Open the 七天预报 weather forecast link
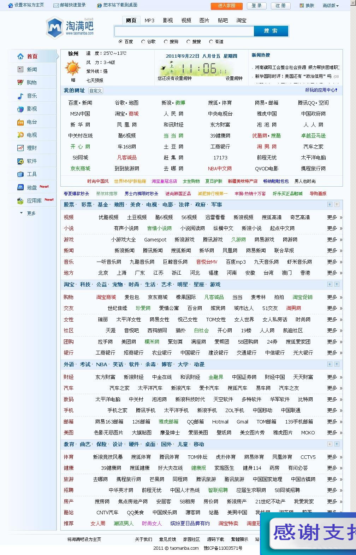Screen dimensions: 356x555 [95, 81]
